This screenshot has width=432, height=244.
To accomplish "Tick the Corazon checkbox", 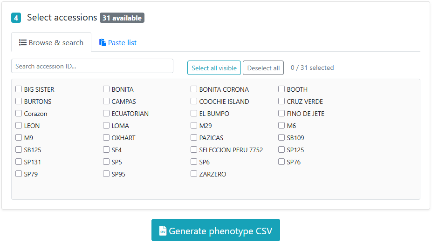I will (x=19, y=113).
